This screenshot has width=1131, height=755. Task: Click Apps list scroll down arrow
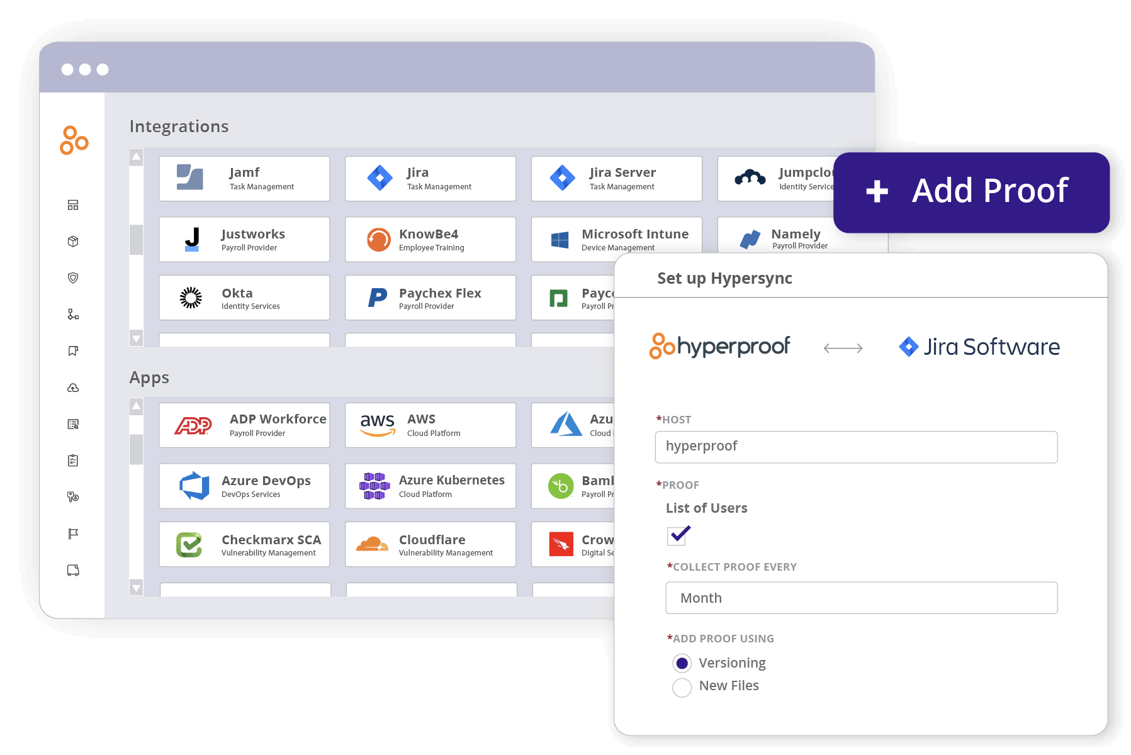coord(136,588)
